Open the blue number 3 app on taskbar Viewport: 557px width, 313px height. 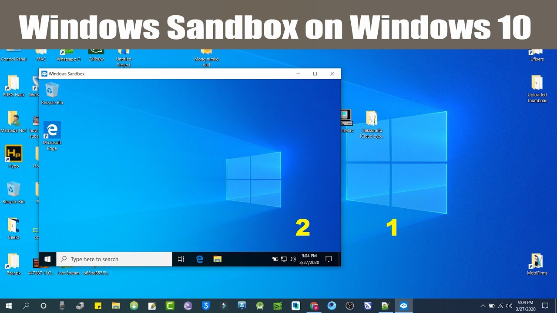tap(206, 306)
